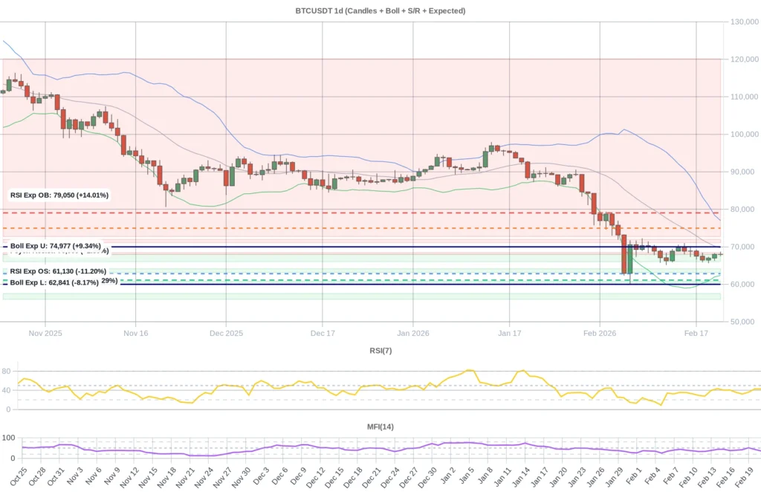Click the 50,000 price axis label

click(742, 321)
